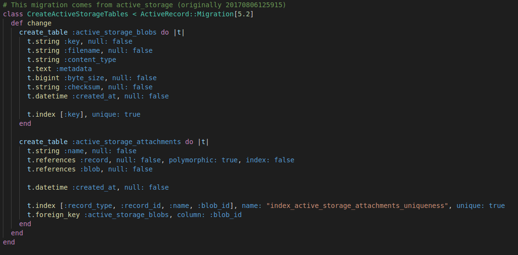
Task: Click the ActiveRecord::Migration[5.2] superclass text
Action: [x=197, y=14]
